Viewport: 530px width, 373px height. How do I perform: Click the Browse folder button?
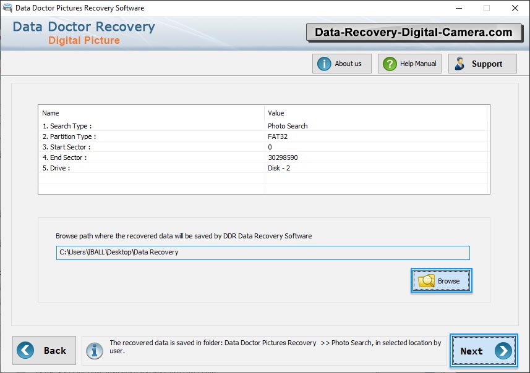point(441,281)
